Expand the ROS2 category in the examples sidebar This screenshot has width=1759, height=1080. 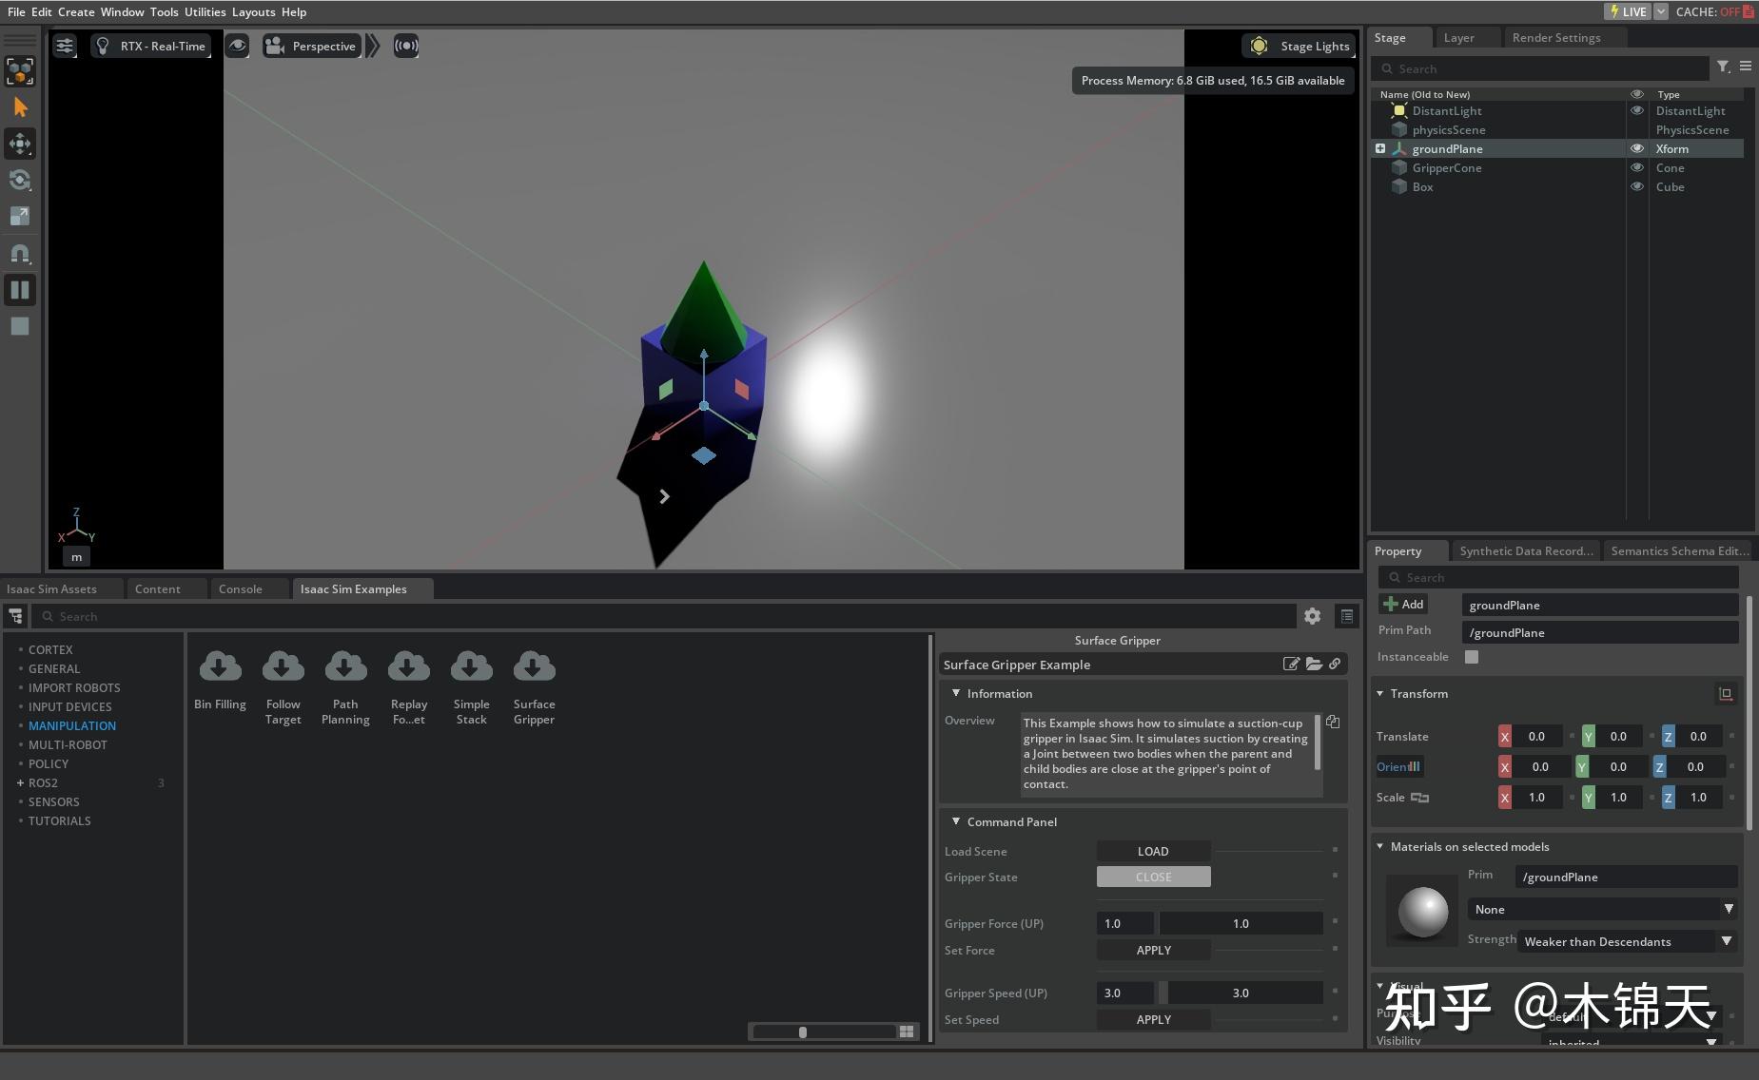pos(21,782)
